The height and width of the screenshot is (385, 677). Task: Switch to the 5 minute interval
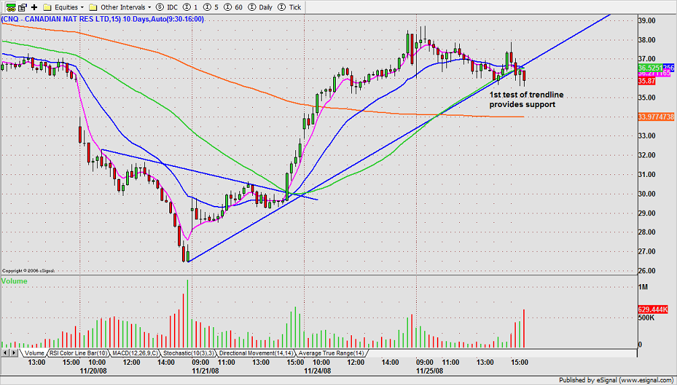tap(211, 7)
